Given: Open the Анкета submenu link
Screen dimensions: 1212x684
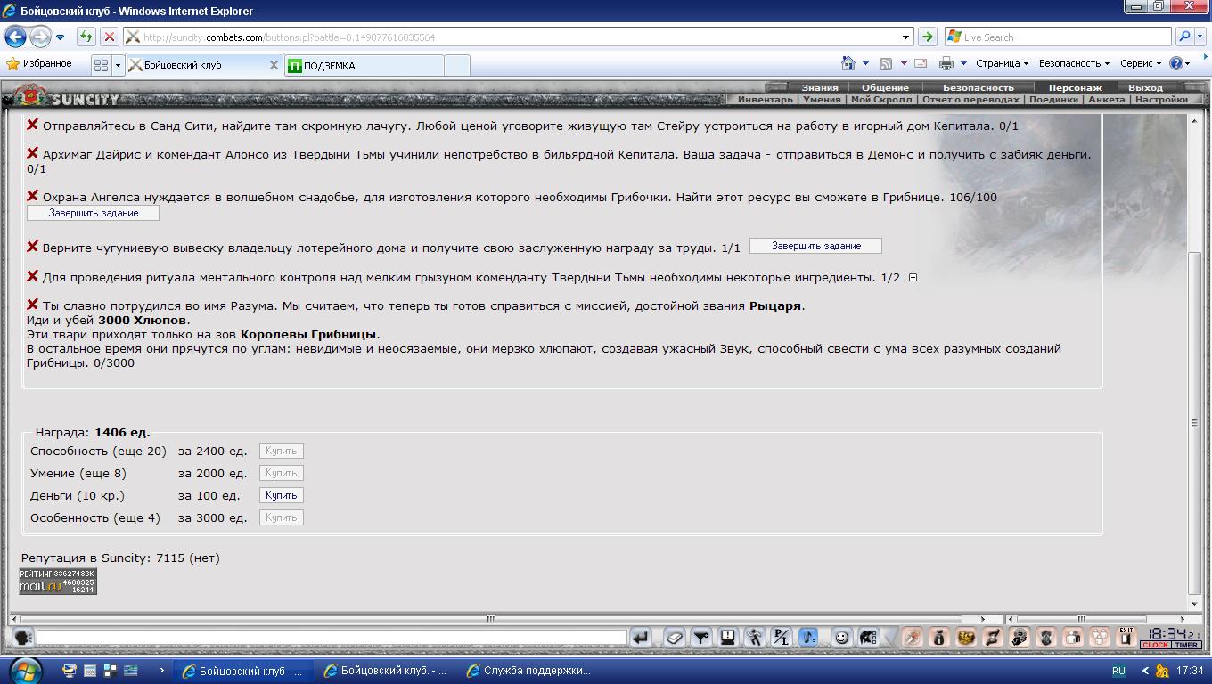Looking at the screenshot, I should [x=1106, y=100].
